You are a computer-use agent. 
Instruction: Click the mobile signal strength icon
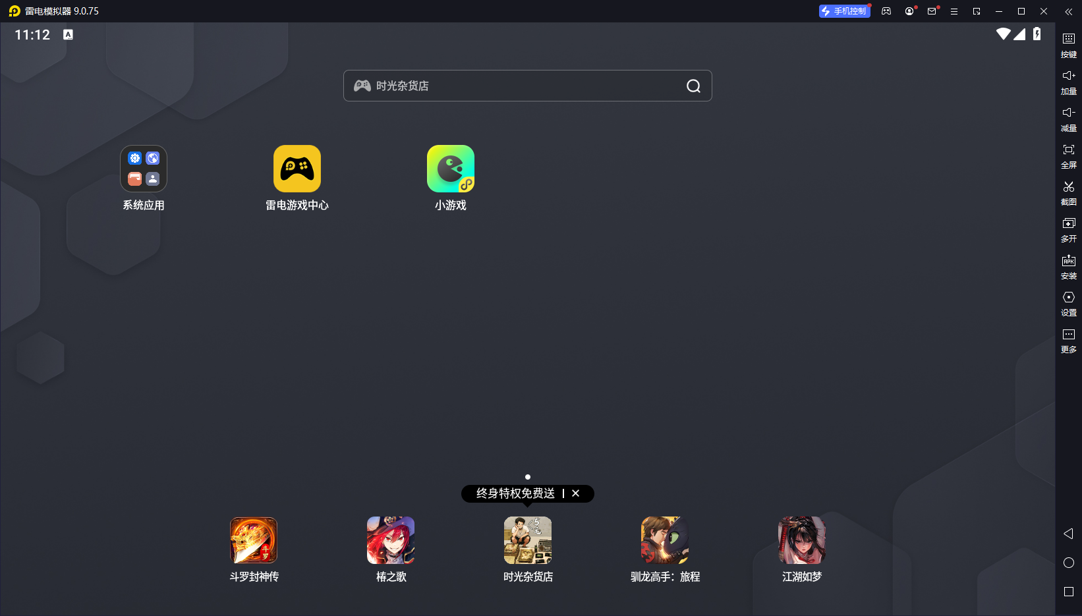[x=1019, y=34]
